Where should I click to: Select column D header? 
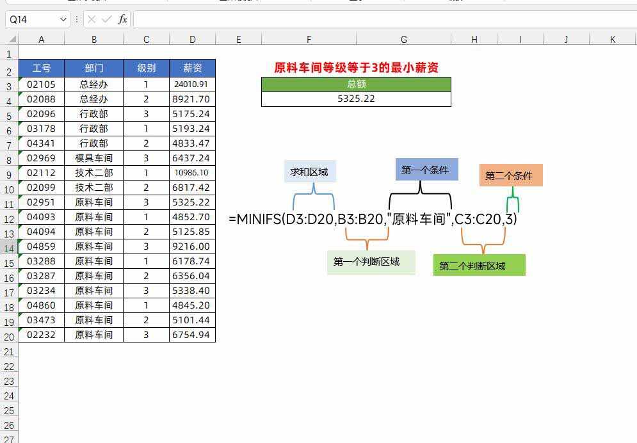pyautogui.click(x=192, y=40)
